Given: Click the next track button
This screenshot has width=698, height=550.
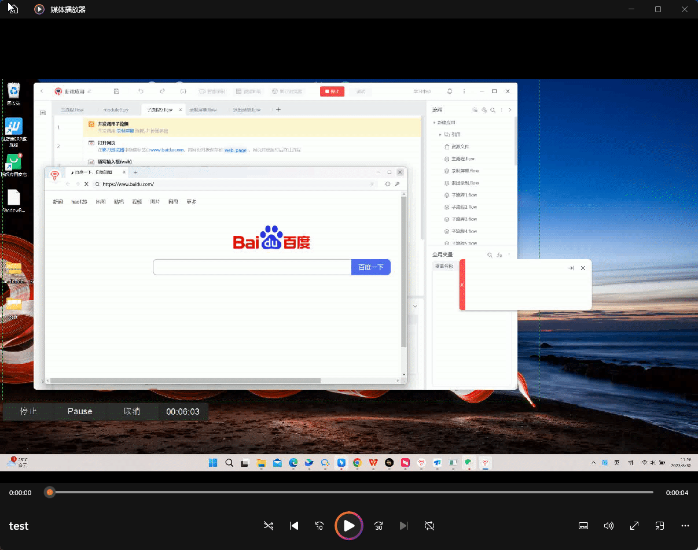Looking at the screenshot, I should pyautogui.click(x=404, y=526).
